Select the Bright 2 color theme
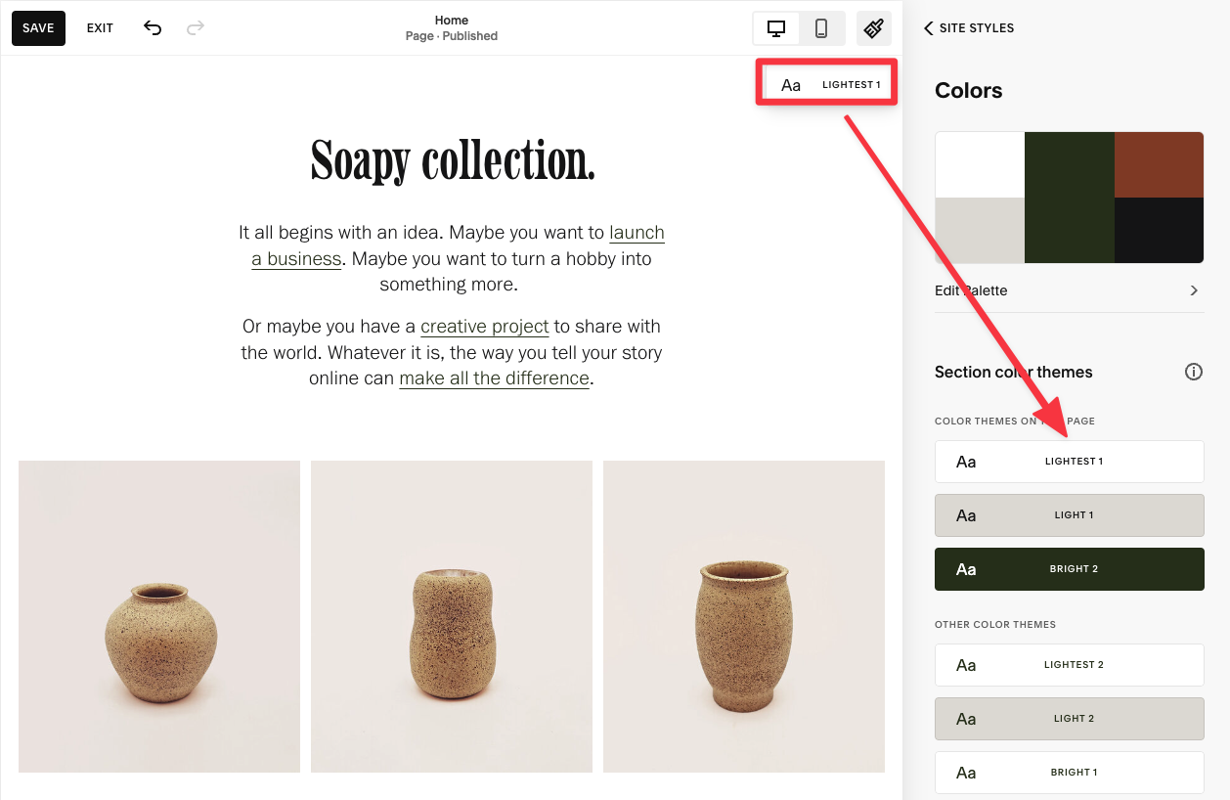Screen dimensions: 1230x800 [x=1069, y=568]
